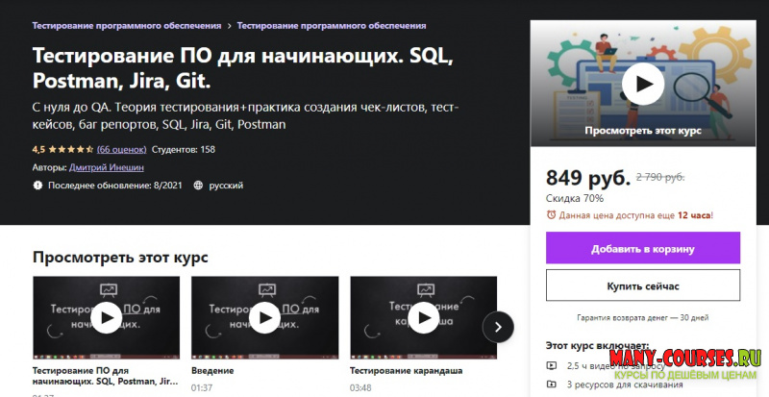Open second Тестирование программного обеспечения breadcrumb
Image resolution: width=769 pixels, height=397 pixels.
click(332, 25)
